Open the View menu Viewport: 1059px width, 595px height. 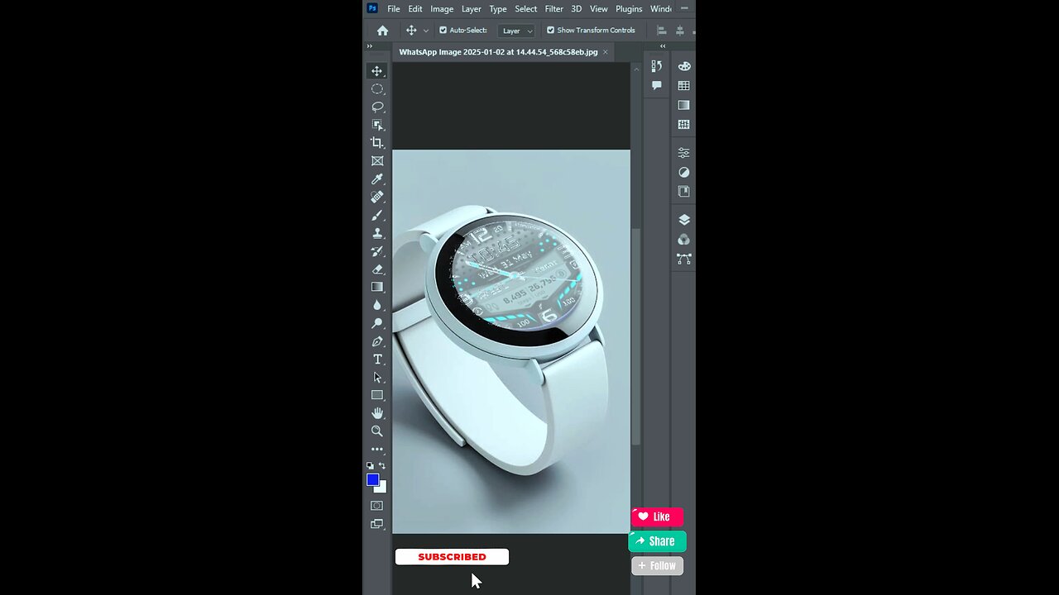[599, 9]
